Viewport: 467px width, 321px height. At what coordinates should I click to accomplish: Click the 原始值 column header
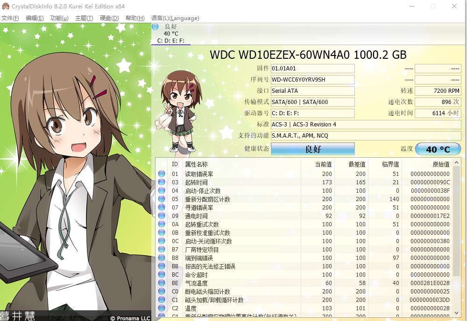(x=427, y=164)
